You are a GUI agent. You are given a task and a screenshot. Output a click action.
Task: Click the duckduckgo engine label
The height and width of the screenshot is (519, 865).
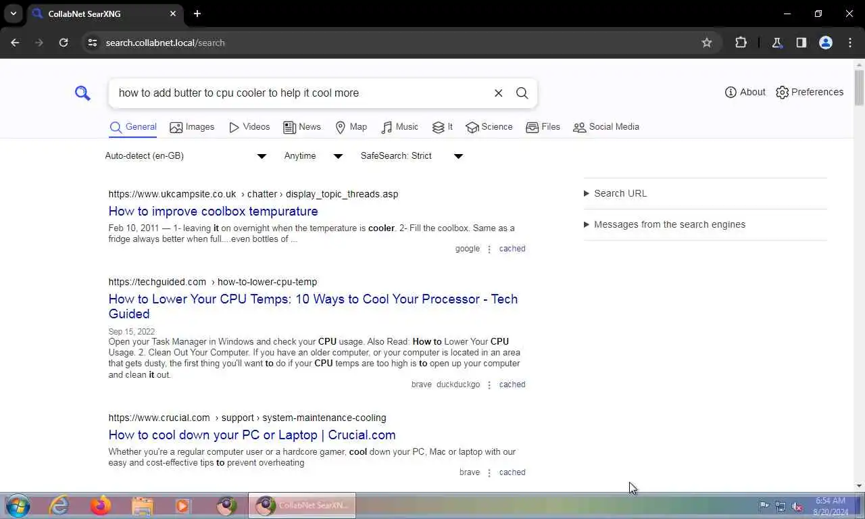(x=458, y=385)
